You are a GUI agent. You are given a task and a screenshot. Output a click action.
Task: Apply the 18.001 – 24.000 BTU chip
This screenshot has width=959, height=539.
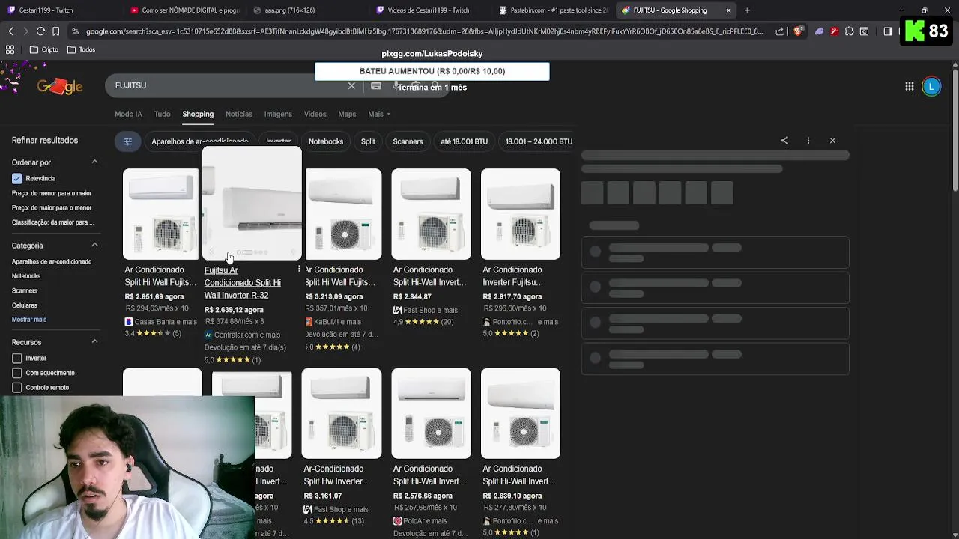(x=539, y=141)
